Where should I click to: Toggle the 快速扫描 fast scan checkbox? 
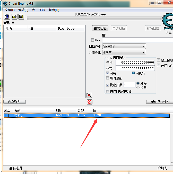click(107, 85)
